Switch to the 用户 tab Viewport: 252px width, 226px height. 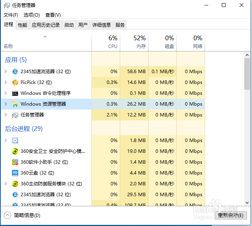coord(83,25)
